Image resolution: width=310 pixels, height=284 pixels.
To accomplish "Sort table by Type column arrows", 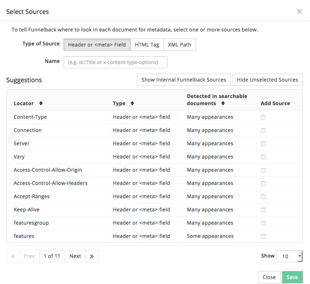I will coord(132,103).
